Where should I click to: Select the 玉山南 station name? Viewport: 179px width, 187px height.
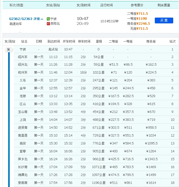point(23,112)
